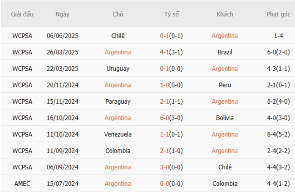
Task: Open Argentina home team in 20/11/2024 match
Action: pyautogui.click(x=118, y=85)
